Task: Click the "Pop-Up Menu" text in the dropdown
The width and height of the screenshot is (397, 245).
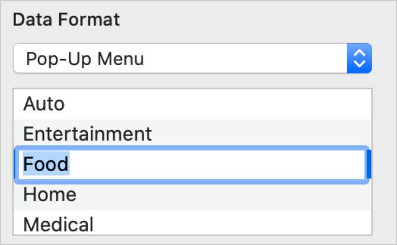Action: (x=85, y=59)
